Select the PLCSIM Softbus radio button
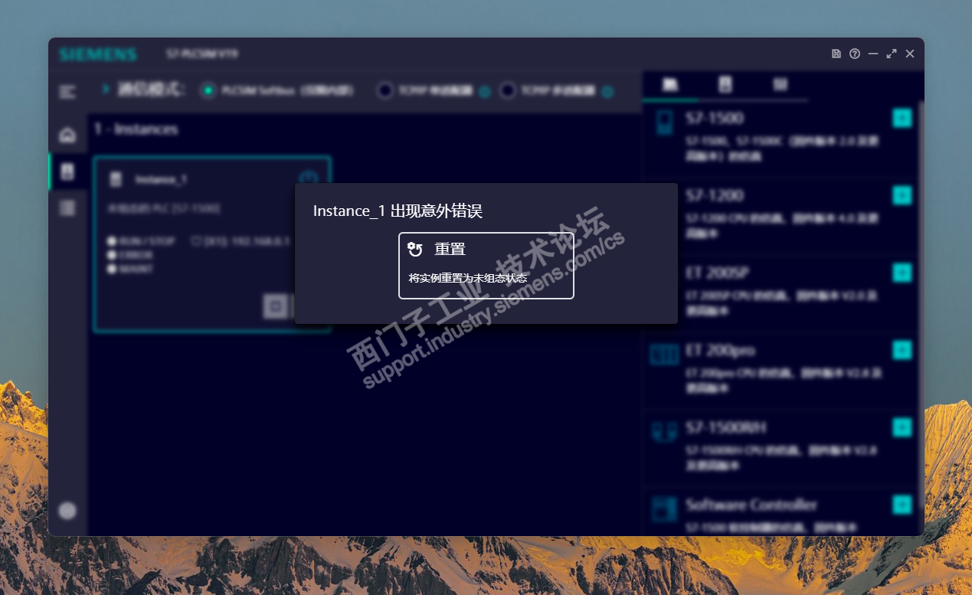Screen dimensions: 972x595 (208, 90)
